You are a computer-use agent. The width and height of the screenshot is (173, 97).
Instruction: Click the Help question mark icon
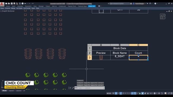pyautogui.click(x=155, y=4)
